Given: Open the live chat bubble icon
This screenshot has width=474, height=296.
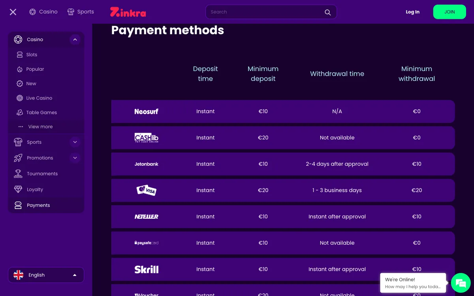Looking at the screenshot, I should (461, 283).
